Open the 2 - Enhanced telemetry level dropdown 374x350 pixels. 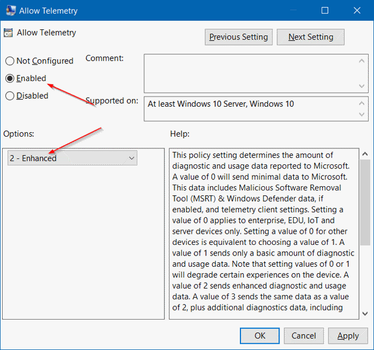72,158
